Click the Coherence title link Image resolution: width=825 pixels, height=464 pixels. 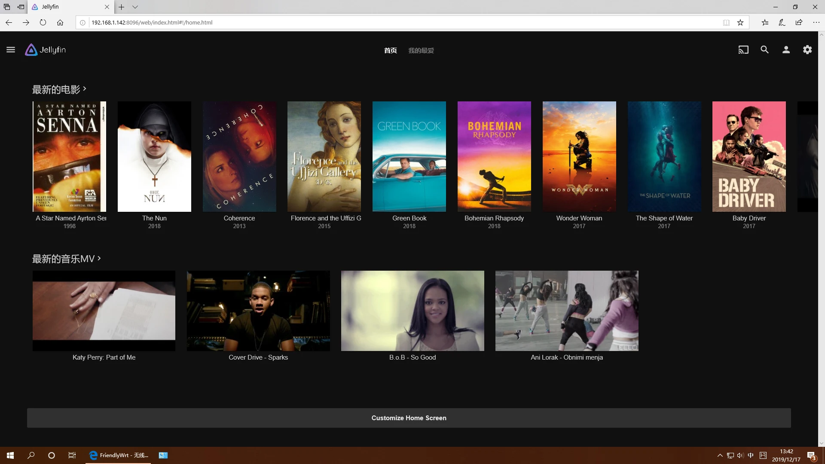click(239, 218)
